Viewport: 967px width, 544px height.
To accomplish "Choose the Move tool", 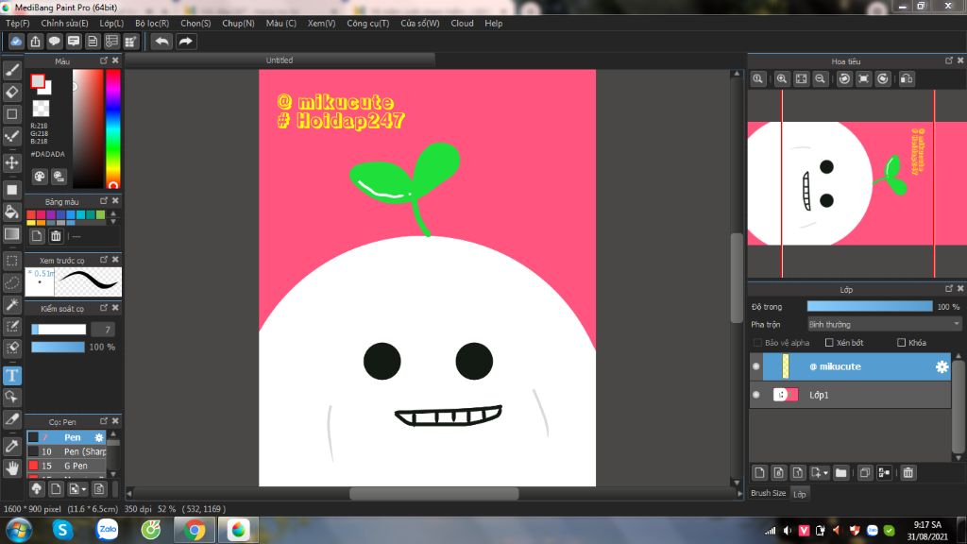I will [11, 162].
